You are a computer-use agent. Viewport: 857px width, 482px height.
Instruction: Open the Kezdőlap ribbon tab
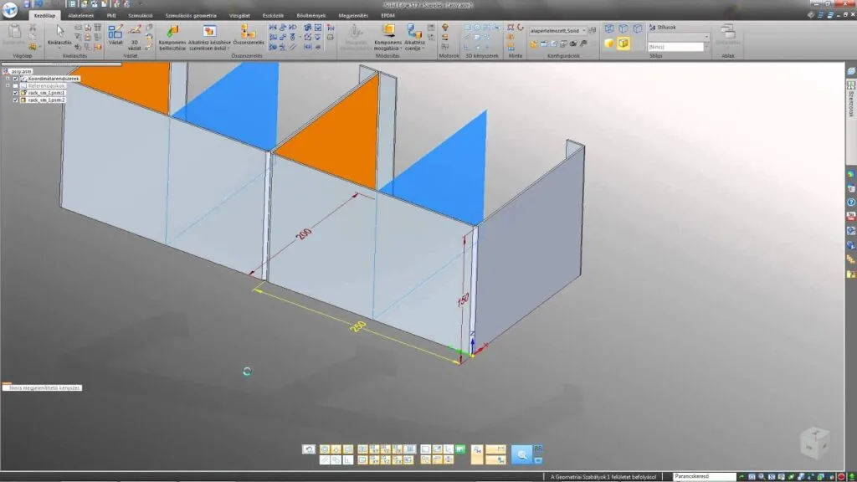click(45, 16)
